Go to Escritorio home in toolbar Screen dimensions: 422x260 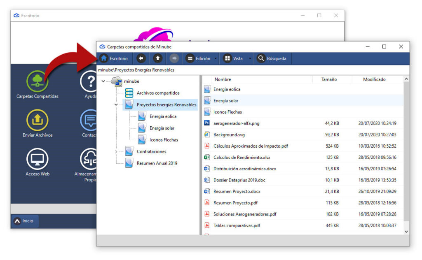point(114,58)
